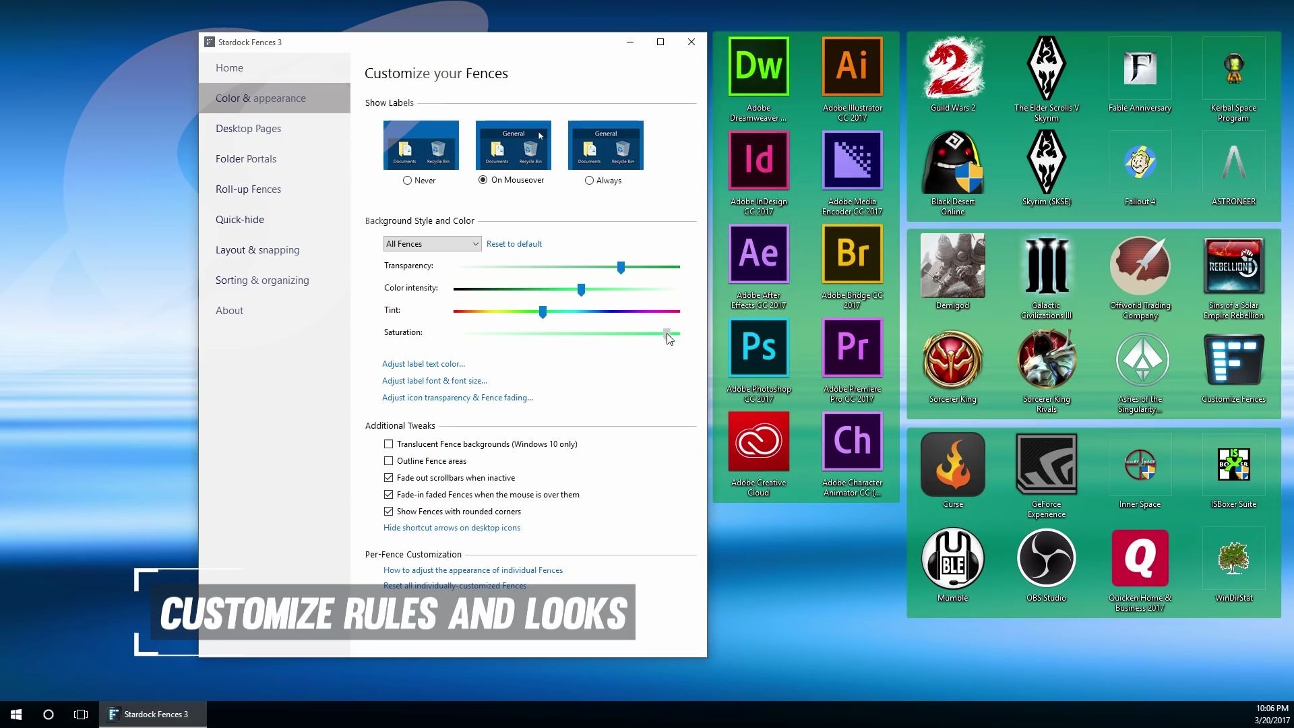1294x728 pixels.
Task: Click the Tint slider handle
Action: coord(543,312)
